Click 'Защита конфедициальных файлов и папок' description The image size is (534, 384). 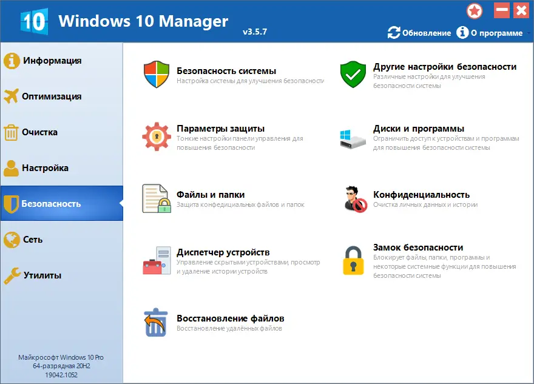(x=240, y=204)
